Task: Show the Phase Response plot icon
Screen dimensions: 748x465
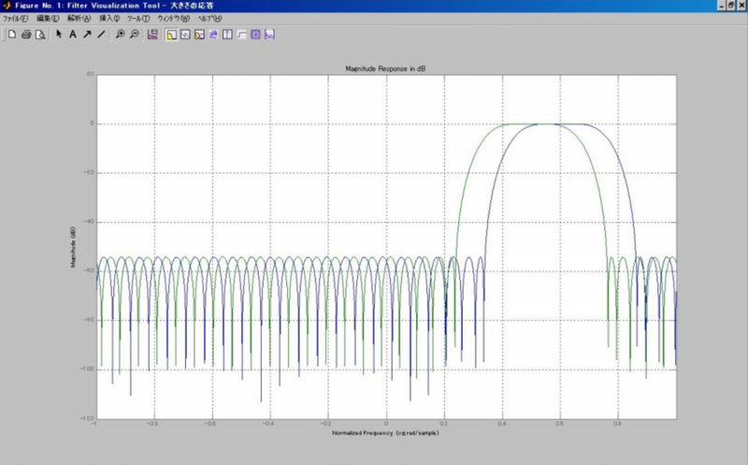Action: tap(185, 35)
